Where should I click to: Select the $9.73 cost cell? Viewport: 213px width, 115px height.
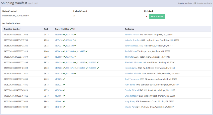point(46,35)
